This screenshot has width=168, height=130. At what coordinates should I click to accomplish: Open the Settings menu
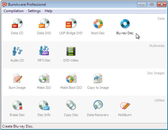point(34,11)
